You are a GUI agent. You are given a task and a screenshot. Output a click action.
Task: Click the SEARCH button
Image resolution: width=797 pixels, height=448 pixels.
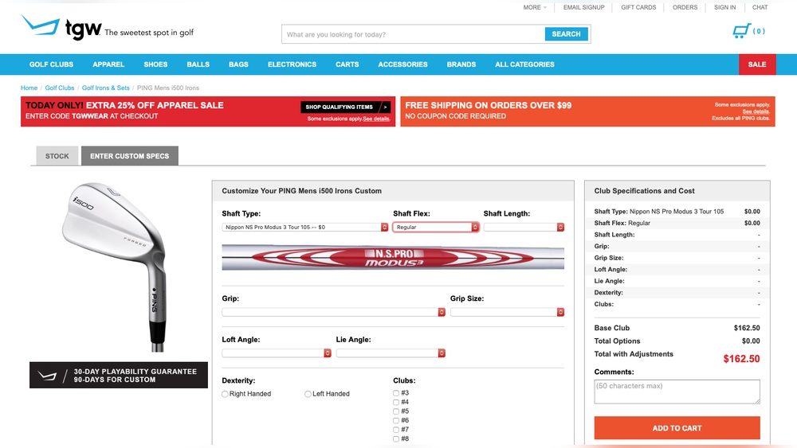566,34
